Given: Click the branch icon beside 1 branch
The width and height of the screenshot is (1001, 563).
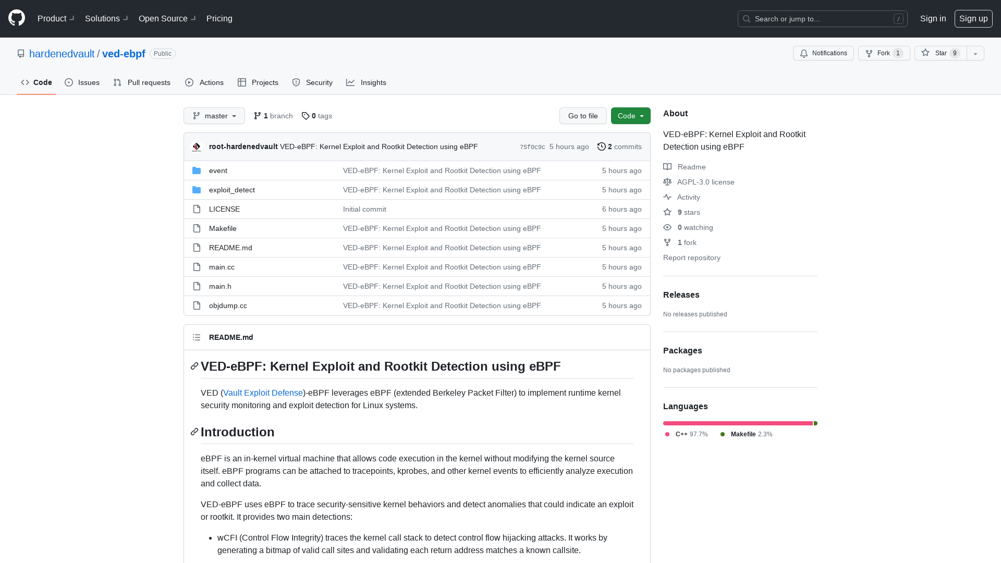Looking at the screenshot, I should (258, 116).
